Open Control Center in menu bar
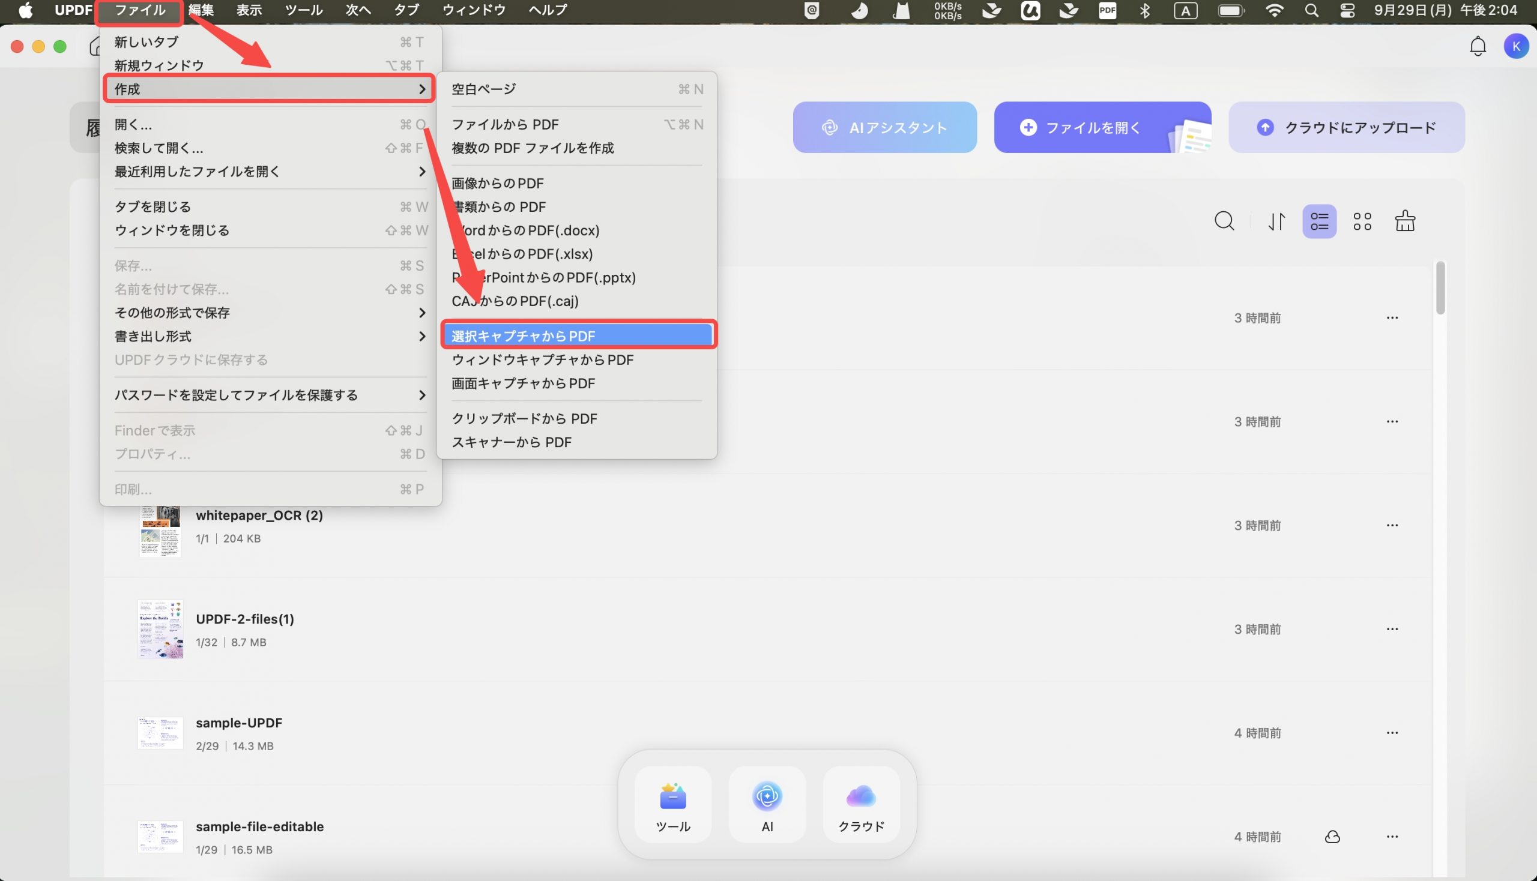Image resolution: width=1537 pixels, height=881 pixels. (x=1347, y=10)
